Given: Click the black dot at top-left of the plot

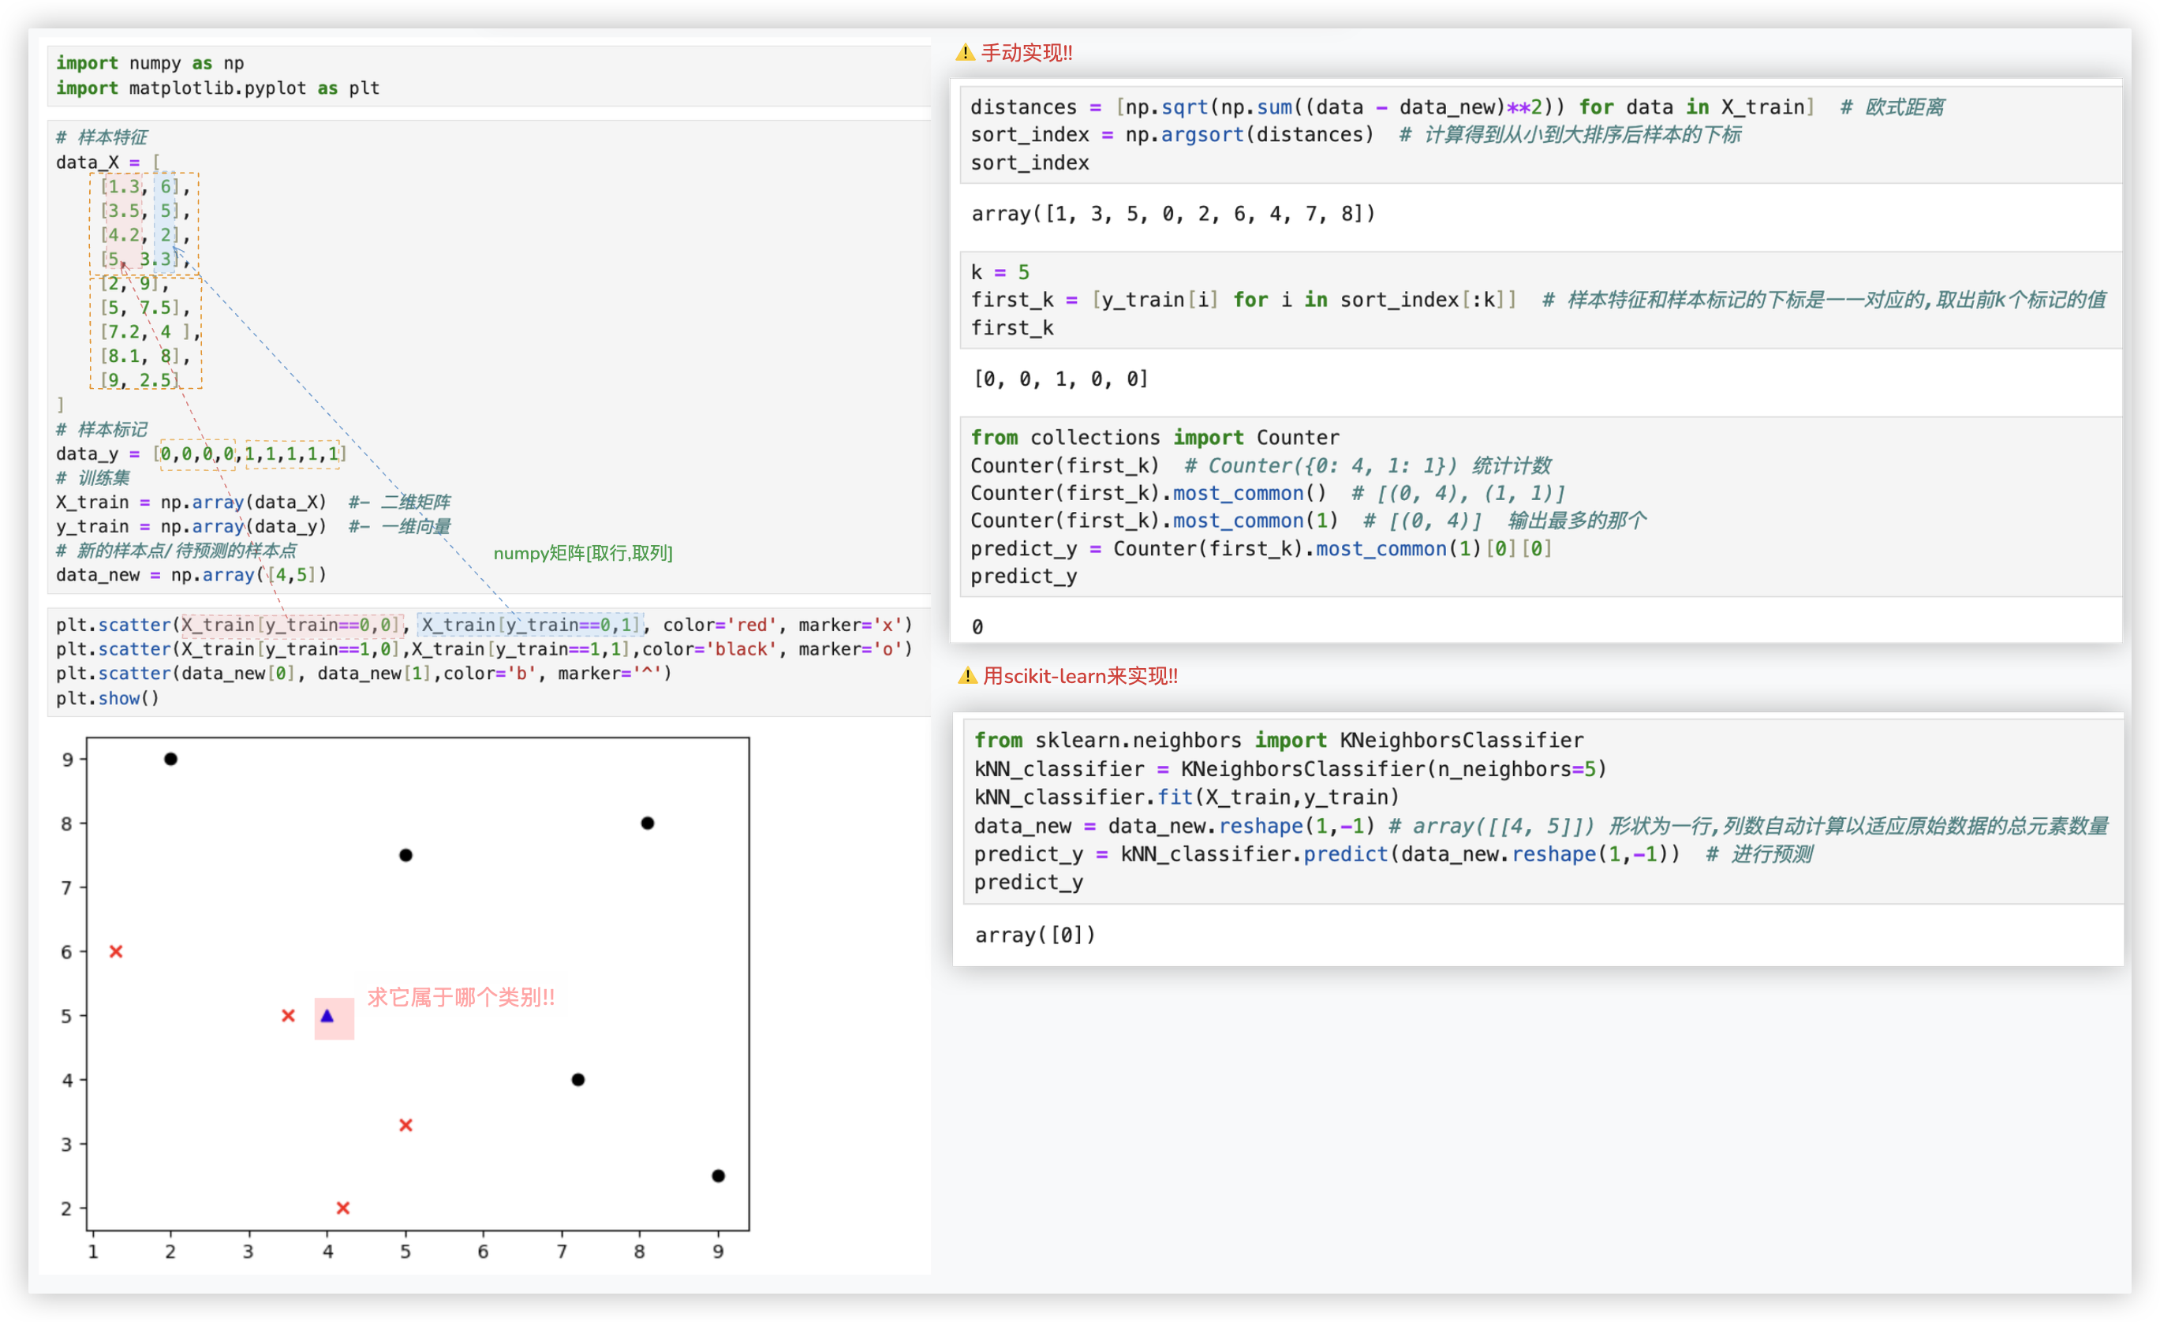Looking at the screenshot, I should [x=170, y=759].
